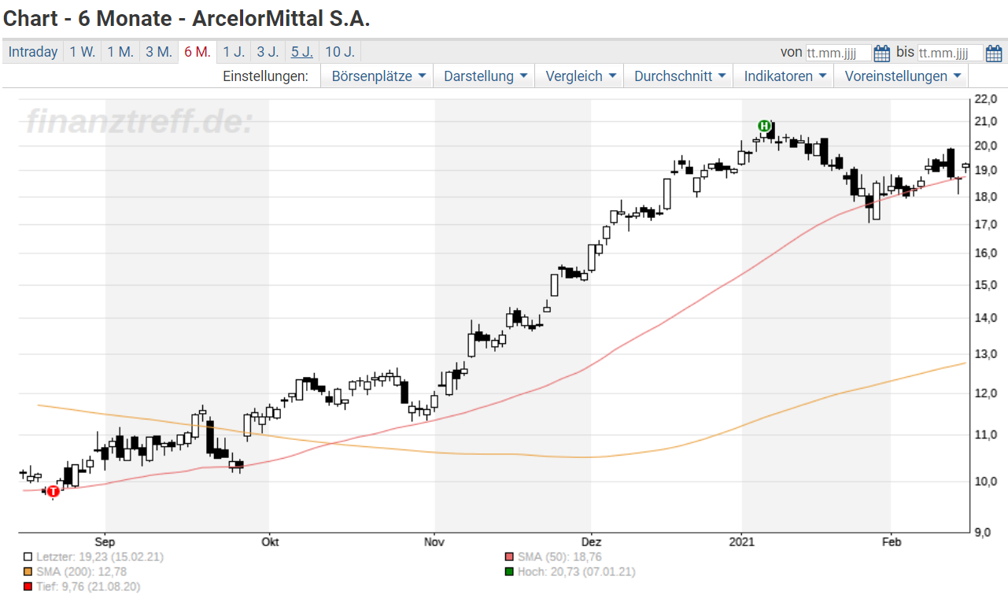Viewport: 1008px width, 602px height.
Task: Click the 'Einstellungen:' label
Action: (x=266, y=76)
